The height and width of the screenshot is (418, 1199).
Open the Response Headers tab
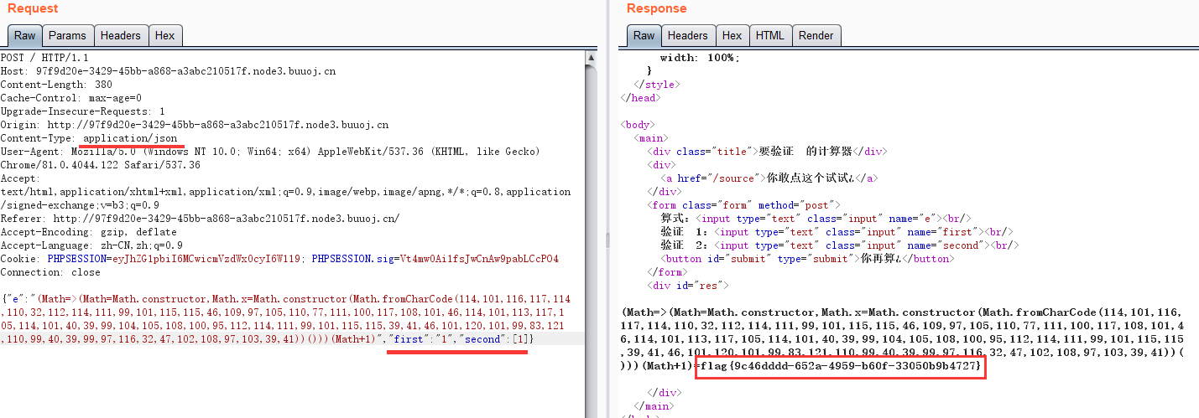[688, 35]
